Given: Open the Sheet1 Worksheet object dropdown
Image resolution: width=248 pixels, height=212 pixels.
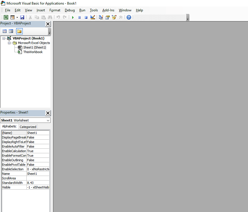Looking at the screenshot, I should 48,120.
